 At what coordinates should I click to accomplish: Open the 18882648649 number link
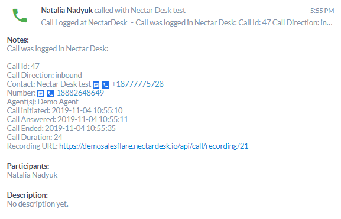(80, 93)
